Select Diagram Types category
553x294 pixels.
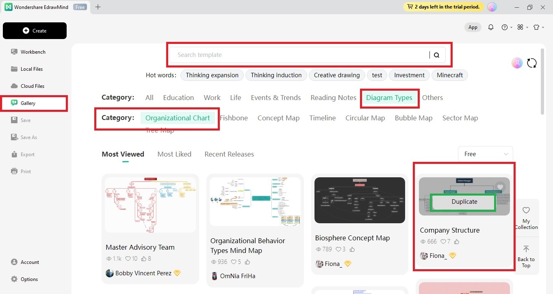389,98
